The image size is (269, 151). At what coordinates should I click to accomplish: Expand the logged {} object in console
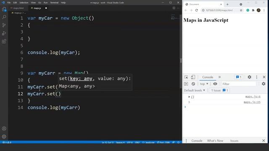tap(189, 97)
